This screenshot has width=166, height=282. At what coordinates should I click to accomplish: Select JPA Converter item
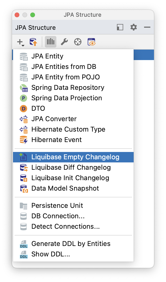pyautogui.click(x=73, y=119)
